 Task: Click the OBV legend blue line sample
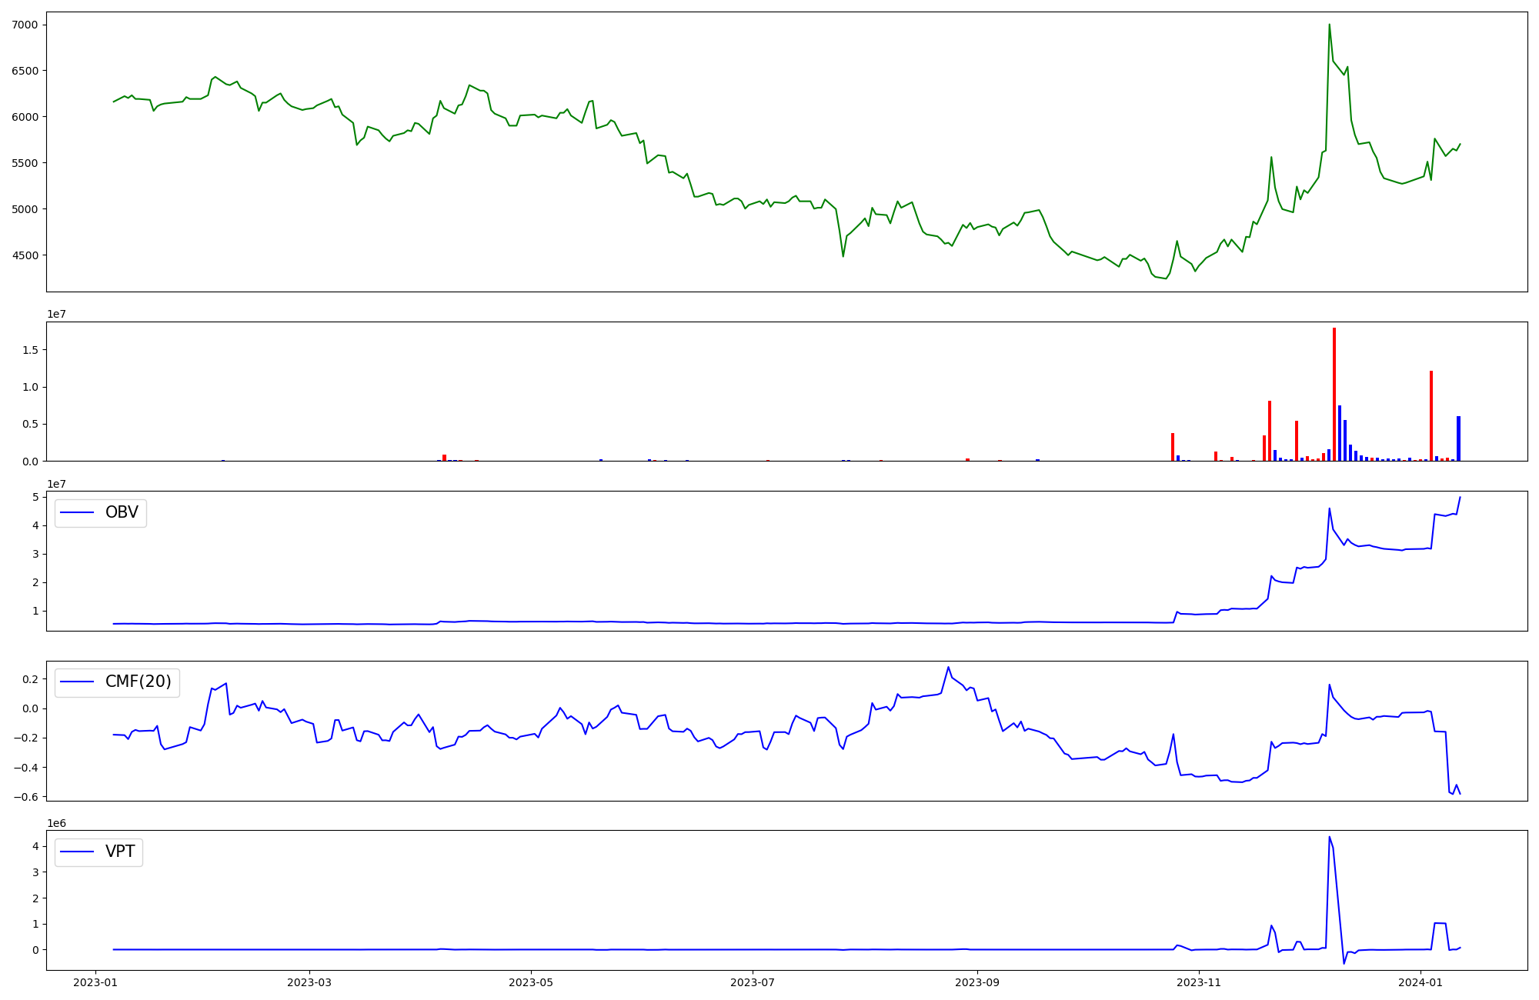[77, 512]
